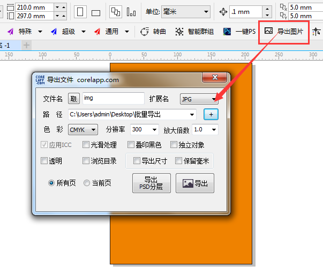Enable the 透明 transparency checkbox
This screenshot has height=273, width=323.
(x=44, y=160)
